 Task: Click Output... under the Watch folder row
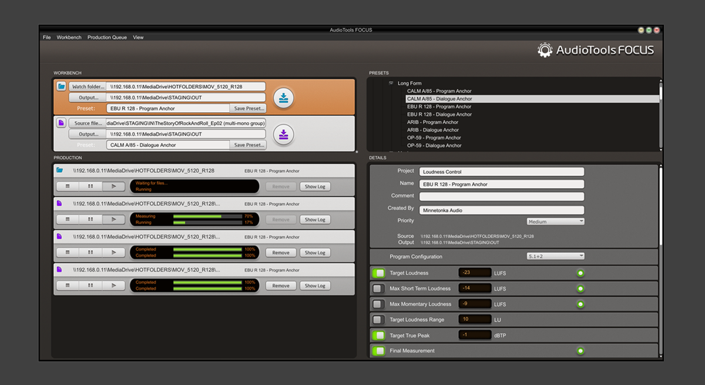pos(88,98)
